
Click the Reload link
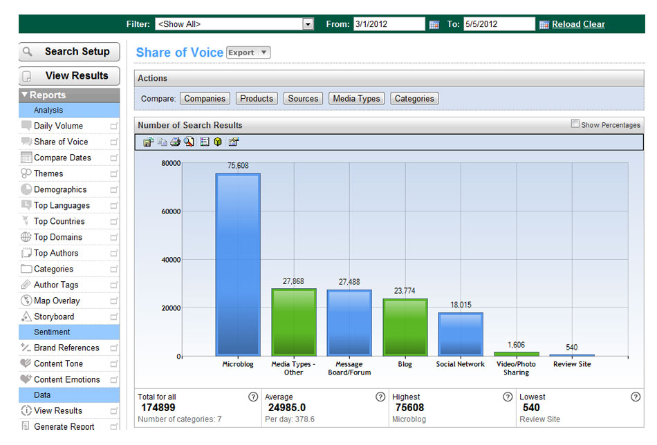(566, 24)
